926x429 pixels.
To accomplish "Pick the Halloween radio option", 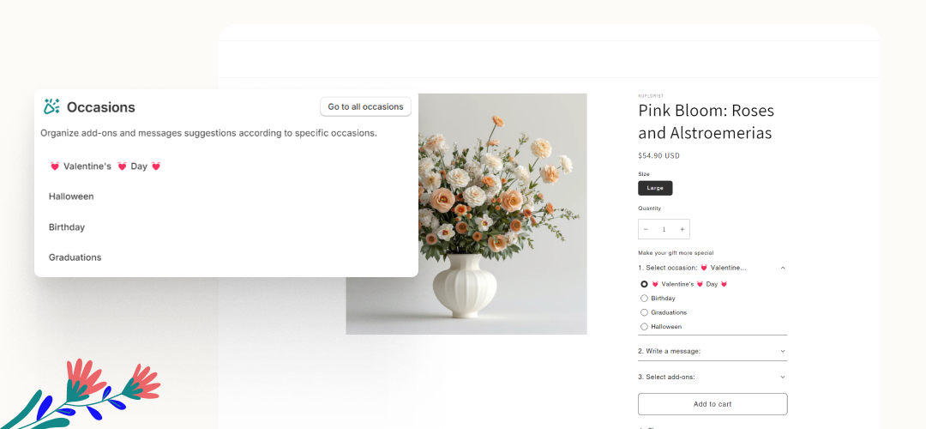I will (644, 327).
